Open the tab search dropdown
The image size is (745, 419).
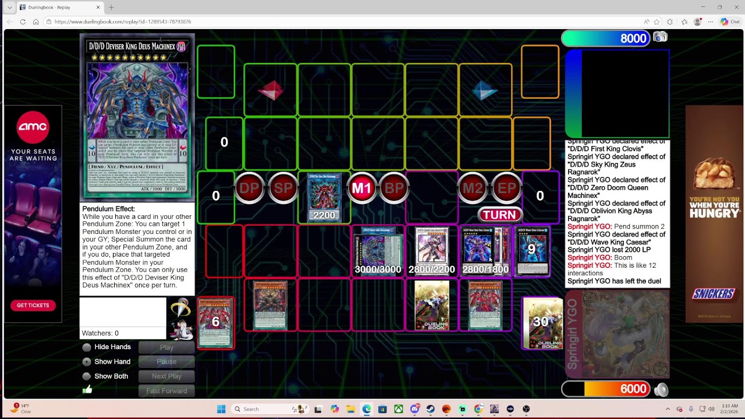click(9, 8)
